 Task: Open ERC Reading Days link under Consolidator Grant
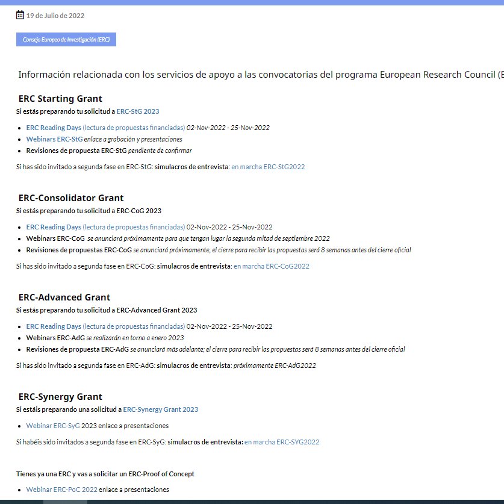point(105,227)
